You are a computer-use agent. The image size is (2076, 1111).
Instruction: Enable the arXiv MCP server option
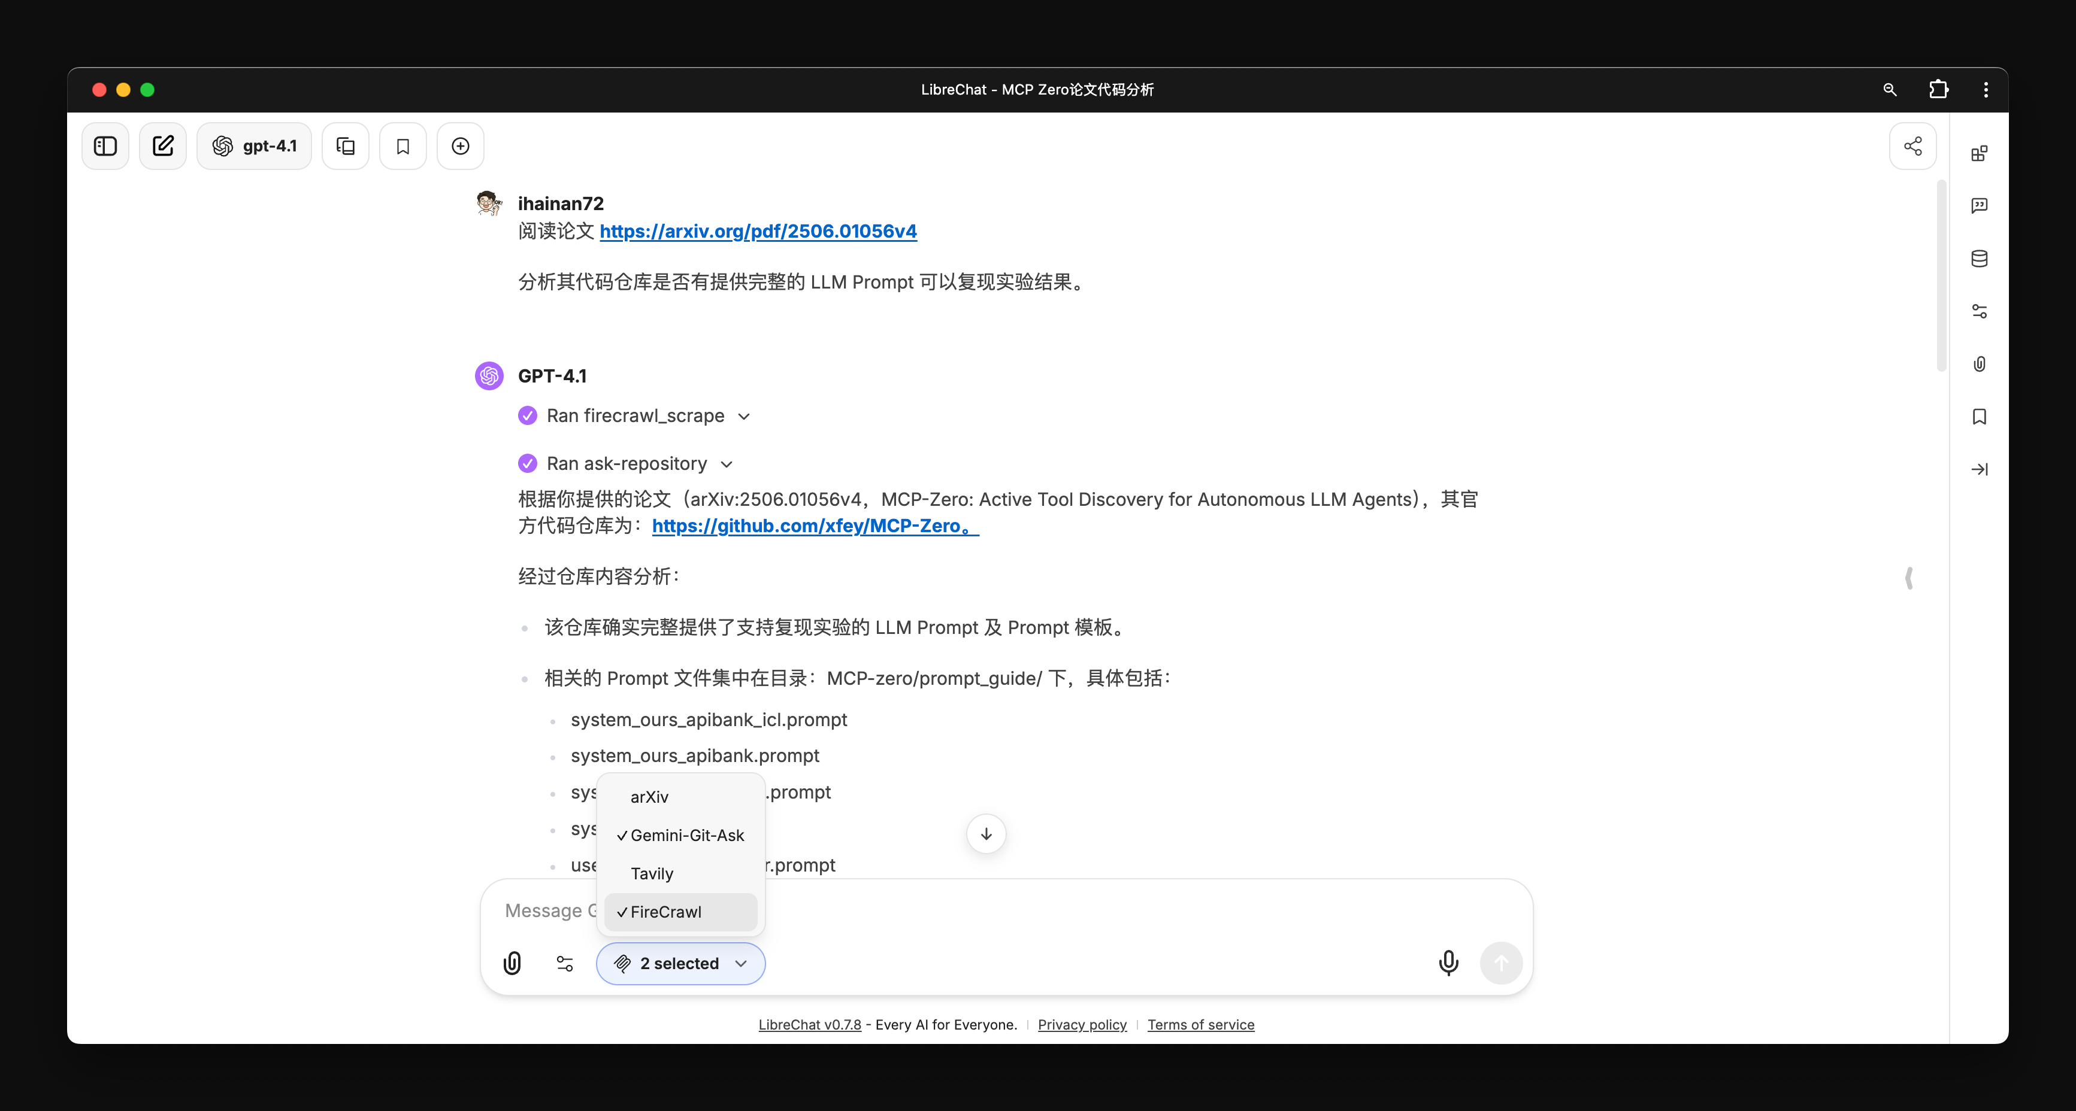[680, 797]
